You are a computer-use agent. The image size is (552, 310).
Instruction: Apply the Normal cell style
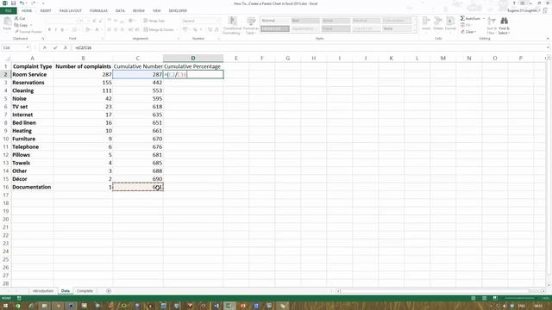(x=275, y=21)
